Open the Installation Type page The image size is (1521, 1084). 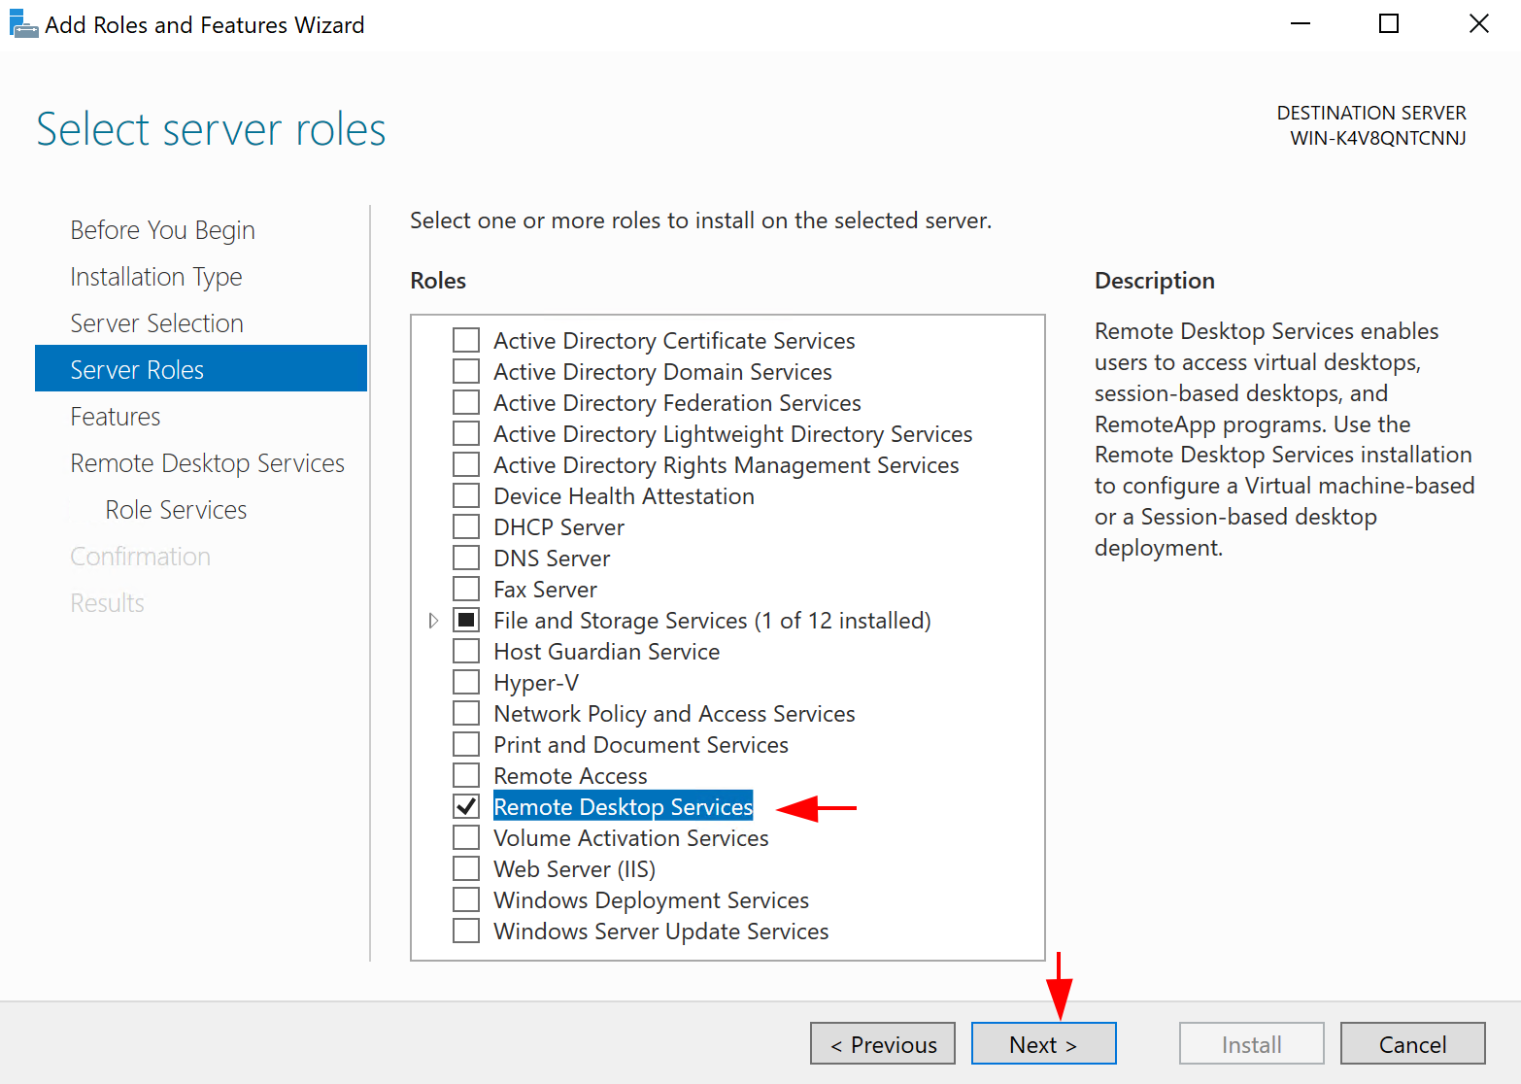click(x=155, y=276)
